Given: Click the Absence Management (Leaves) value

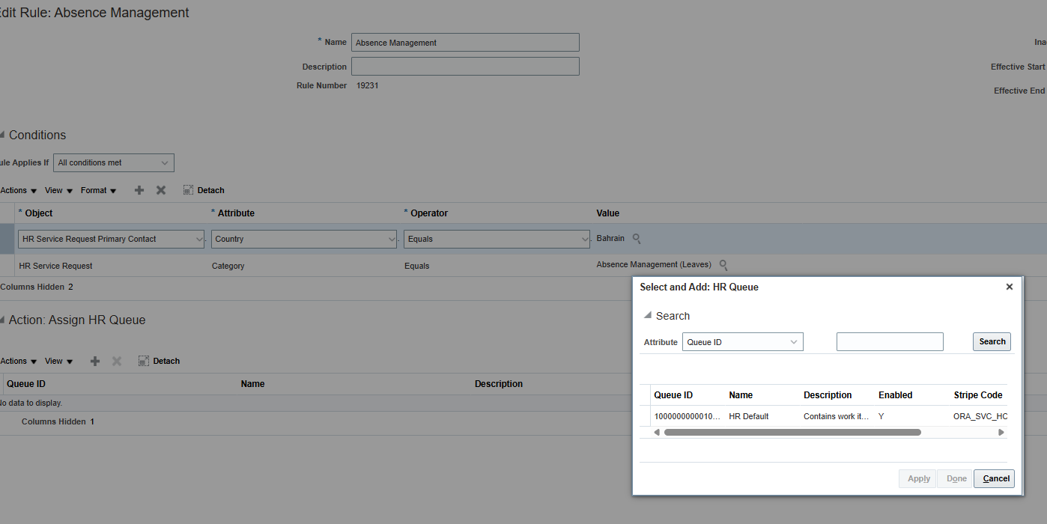Looking at the screenshot, I should tap(654, 264).
